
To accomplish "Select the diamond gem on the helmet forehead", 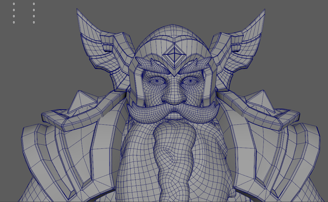I will [x=174, y=55].
